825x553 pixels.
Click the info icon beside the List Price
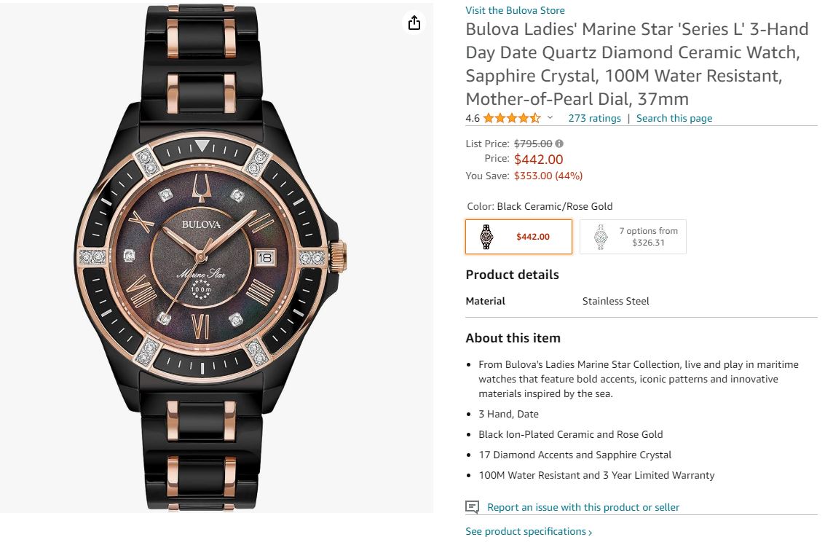(x=559, y=144)
